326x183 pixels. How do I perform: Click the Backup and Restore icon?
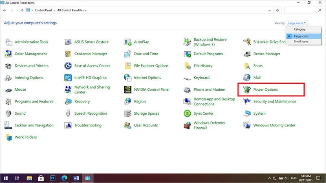pyautogui.click(x=187, y=42)
